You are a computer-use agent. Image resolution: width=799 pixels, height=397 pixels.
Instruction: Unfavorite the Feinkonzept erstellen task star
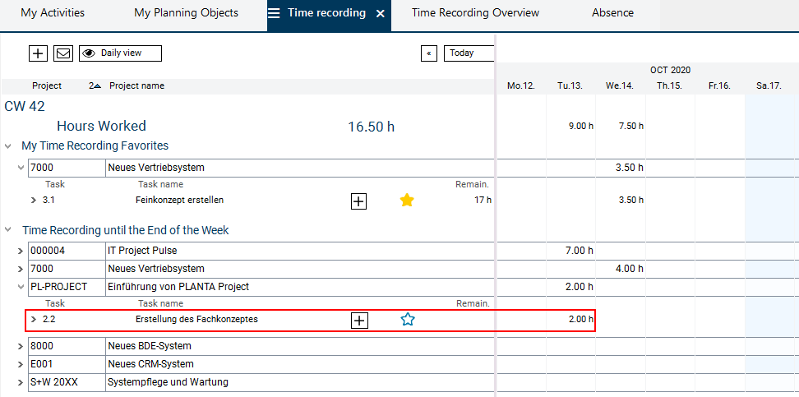click(407, 200)
